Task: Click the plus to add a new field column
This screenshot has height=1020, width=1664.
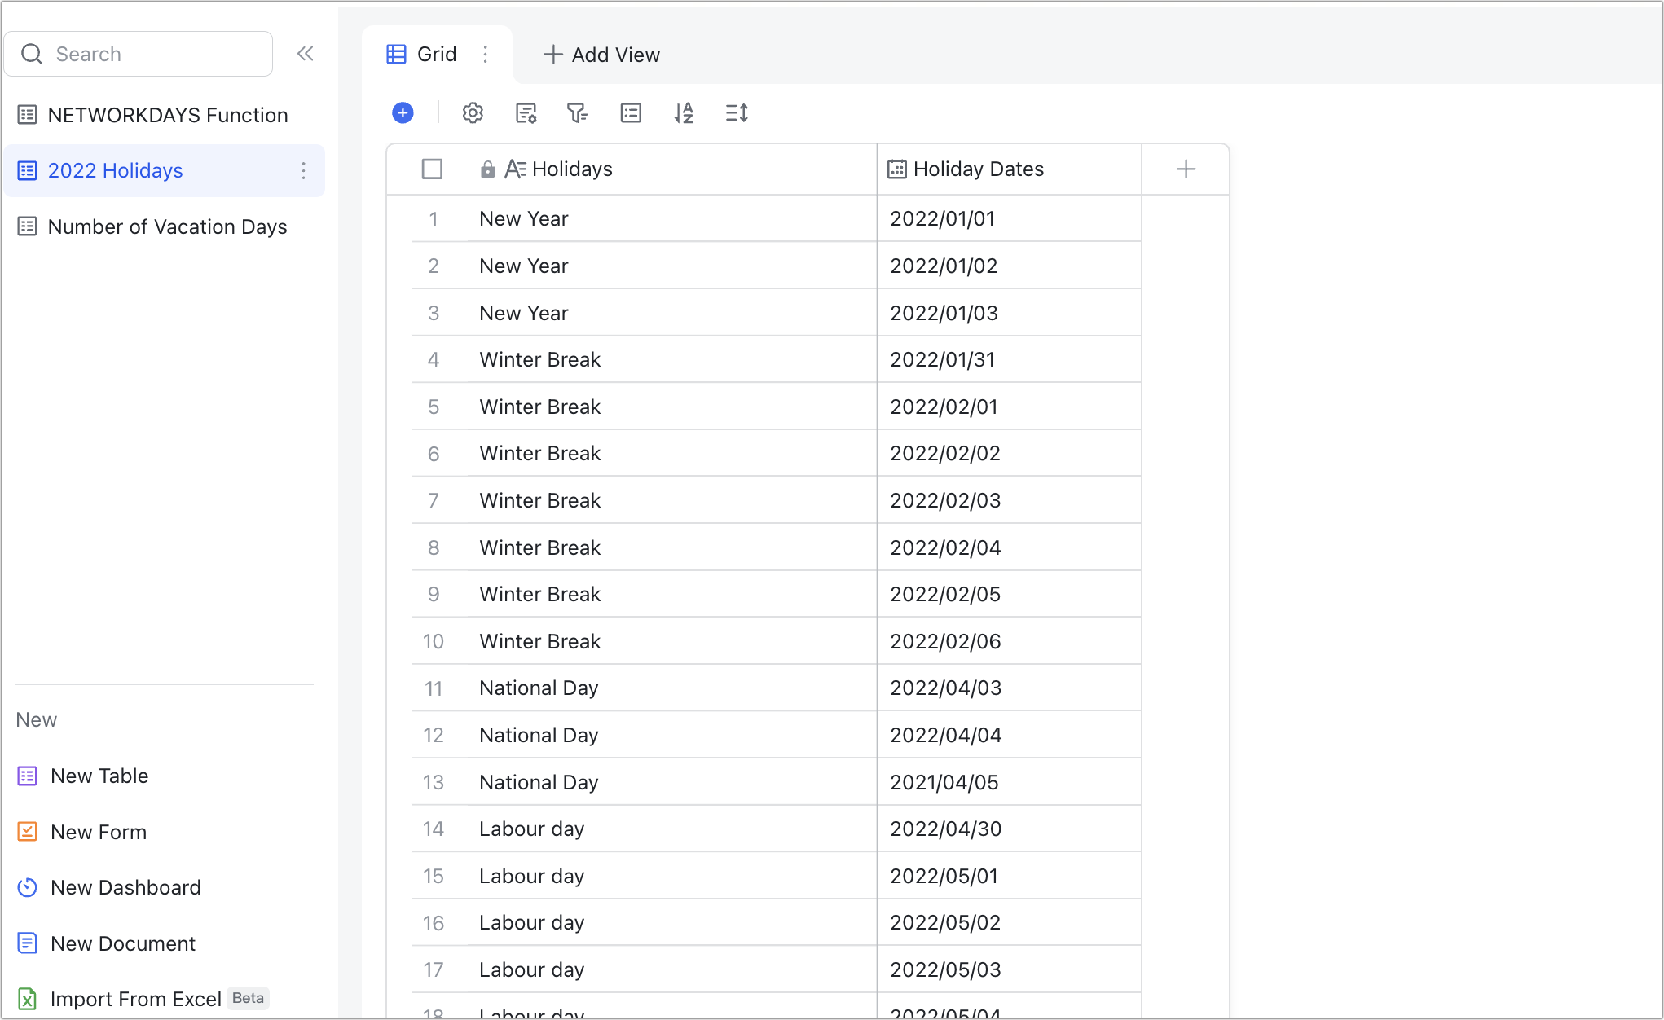Action: click(x=1186, y=169)
